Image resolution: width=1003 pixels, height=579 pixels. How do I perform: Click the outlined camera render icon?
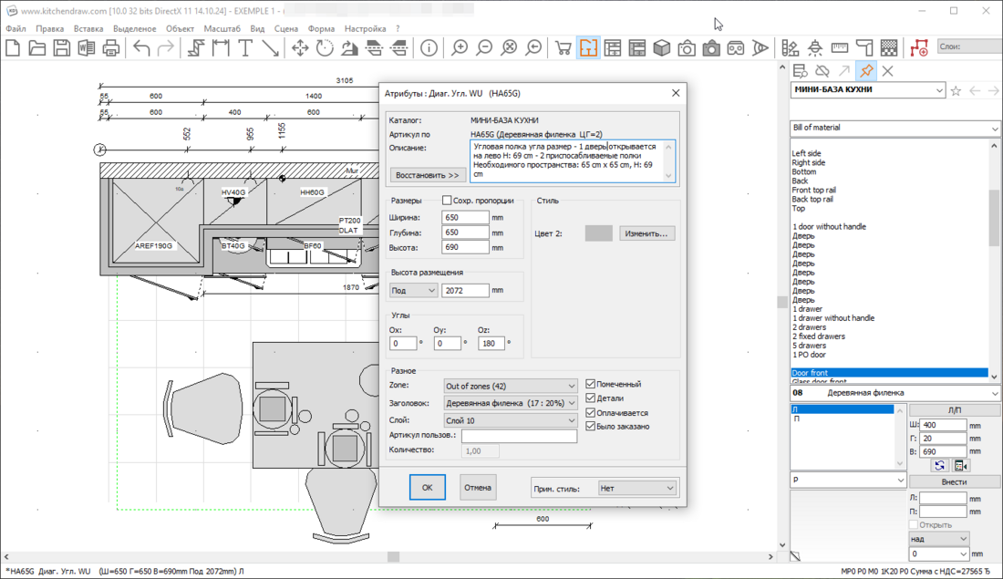point(687,48)
